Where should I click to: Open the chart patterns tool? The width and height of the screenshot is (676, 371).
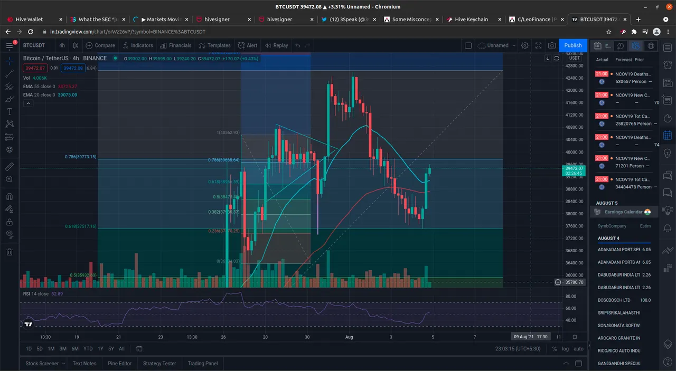9,125
